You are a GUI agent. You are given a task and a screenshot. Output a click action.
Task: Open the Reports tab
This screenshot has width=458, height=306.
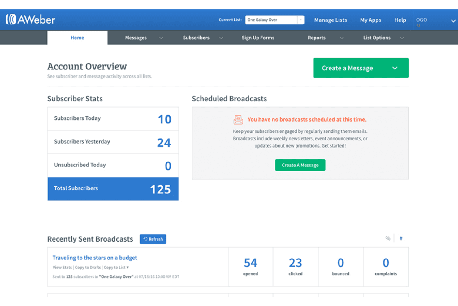point(316,38)
